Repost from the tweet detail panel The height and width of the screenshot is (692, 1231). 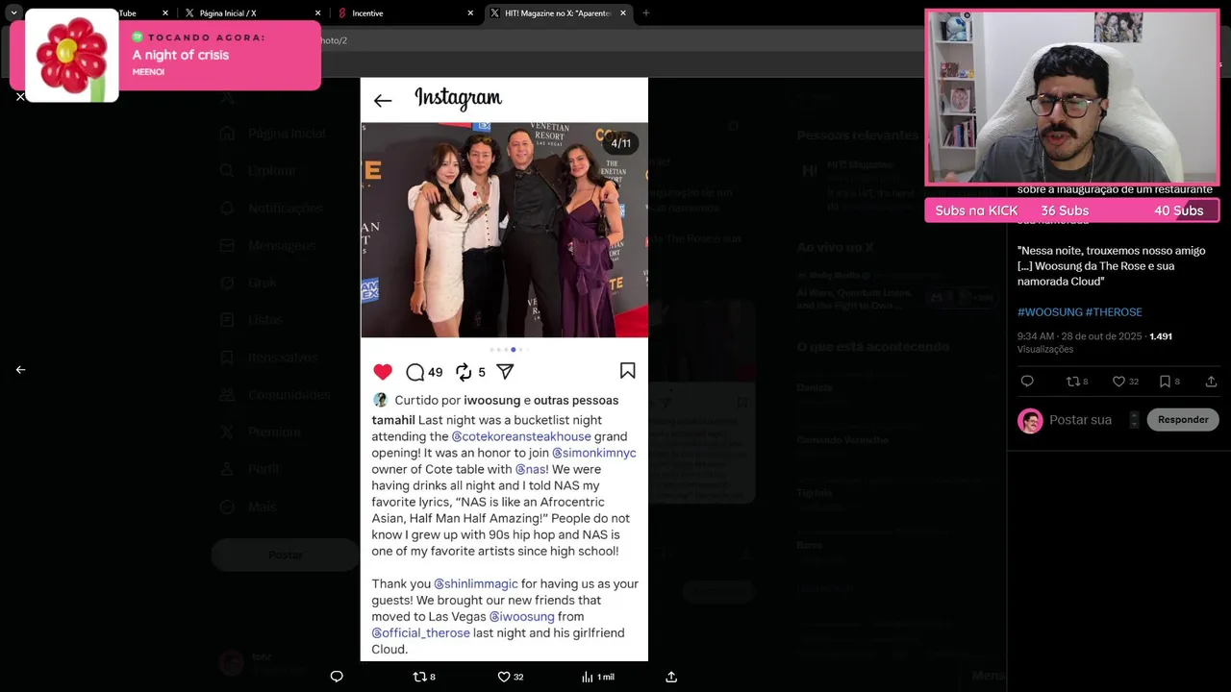tap(1077, 382)
